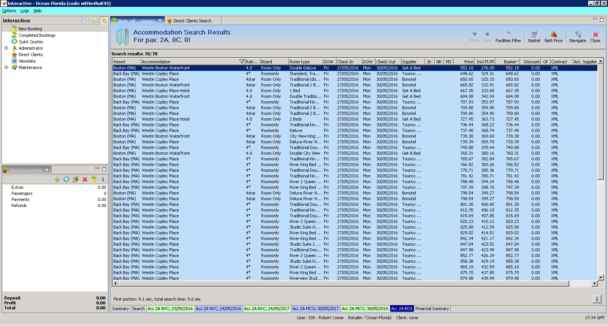The width and height of the screenshot is (608, 326).
Task: Toggle link-with-editor arrows in the Interactive panel
Action: [x=104, y=21]
